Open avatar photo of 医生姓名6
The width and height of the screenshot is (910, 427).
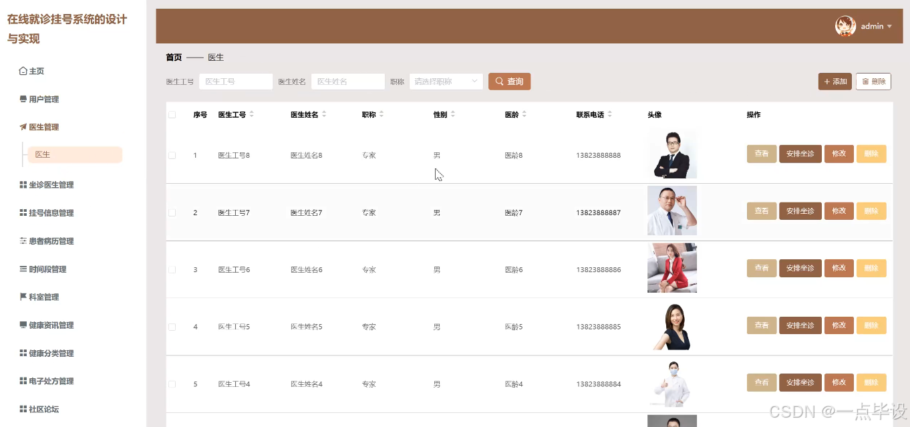pyautogui.click(x=672, y=268)
